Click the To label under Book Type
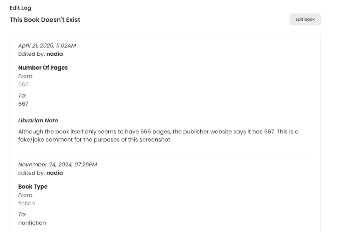 (x=22, y=214)
